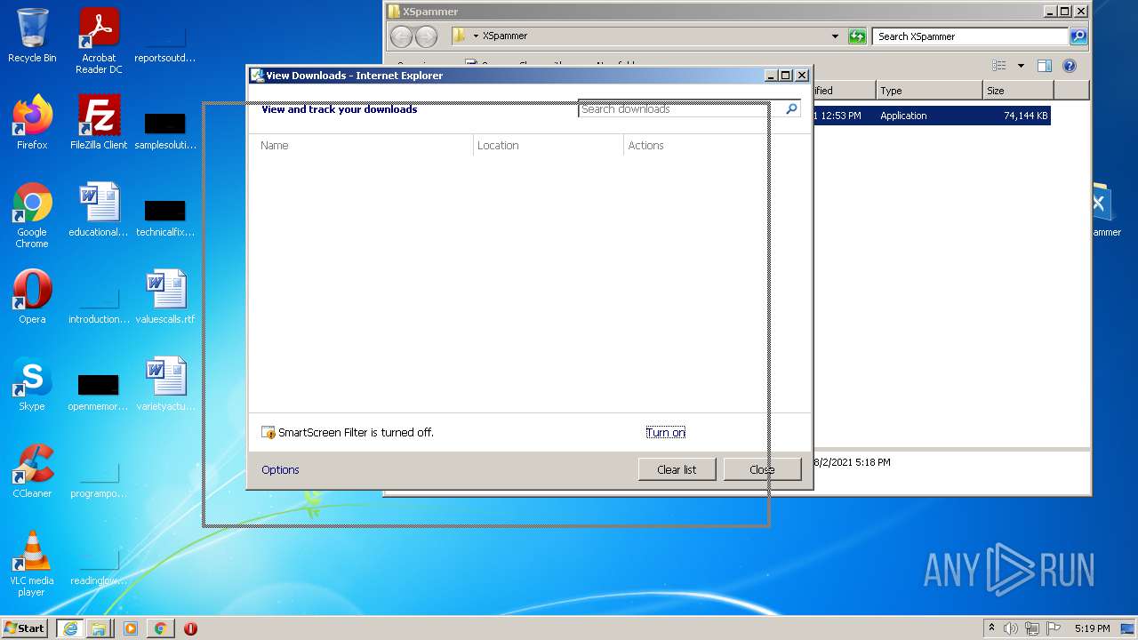Sort XSpammer files by Type column
This screenshot has height=640, width=1138.
click(929, 91)
